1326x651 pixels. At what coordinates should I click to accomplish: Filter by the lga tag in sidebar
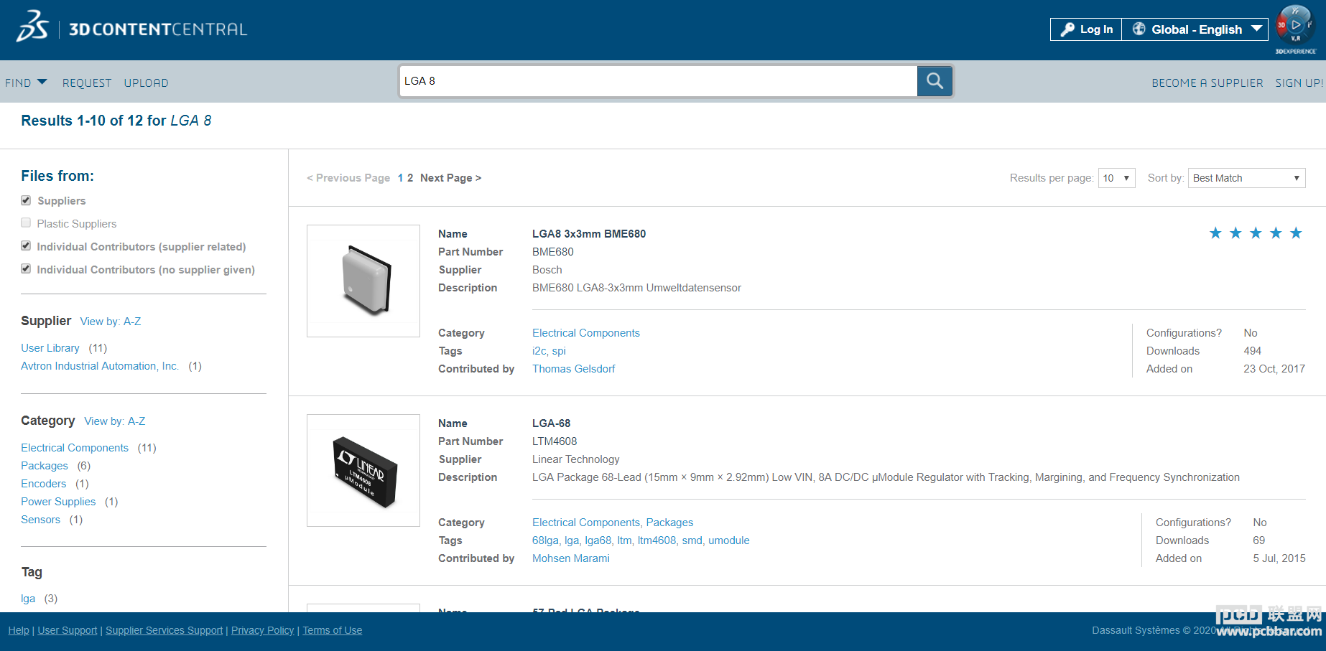pos(28,599)
